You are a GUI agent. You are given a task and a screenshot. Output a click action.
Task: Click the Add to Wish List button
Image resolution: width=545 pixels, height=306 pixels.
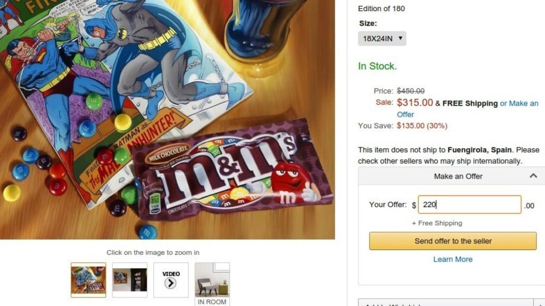[445, 303]
